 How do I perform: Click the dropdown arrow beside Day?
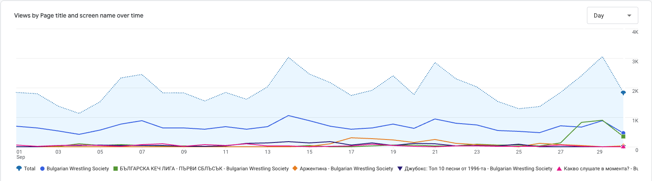(x=629, y=15)
